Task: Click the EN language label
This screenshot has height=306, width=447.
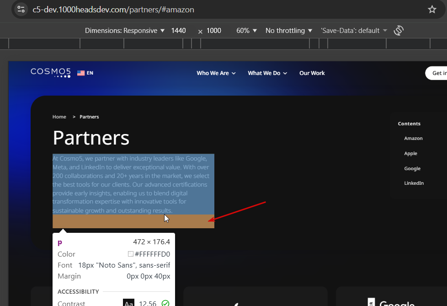Action: (90, 73)
